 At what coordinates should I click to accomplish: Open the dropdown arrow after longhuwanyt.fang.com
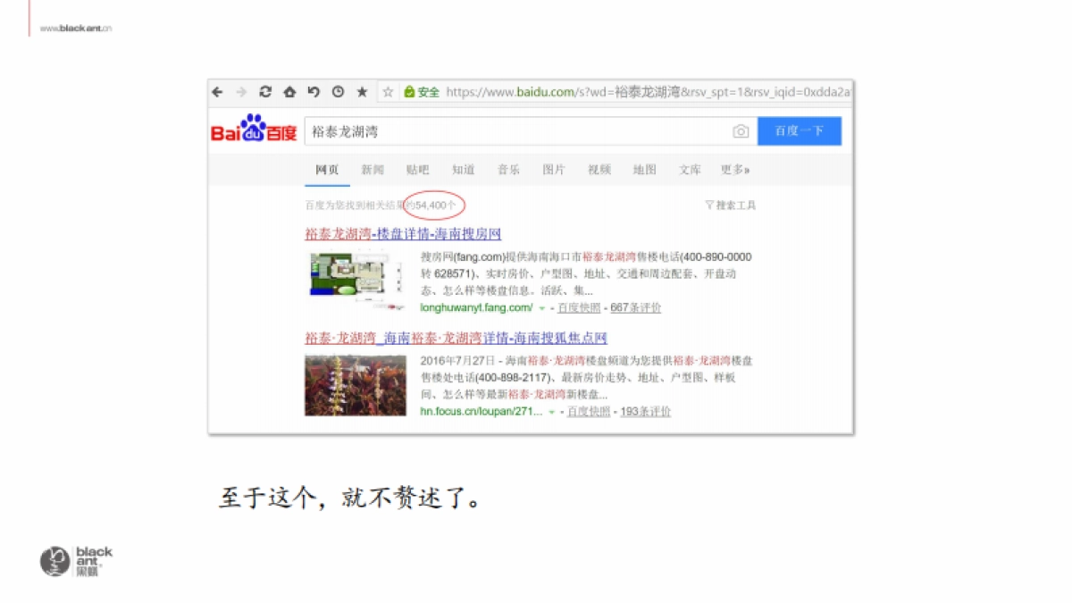pyautogui.click(x=541, y=307)
